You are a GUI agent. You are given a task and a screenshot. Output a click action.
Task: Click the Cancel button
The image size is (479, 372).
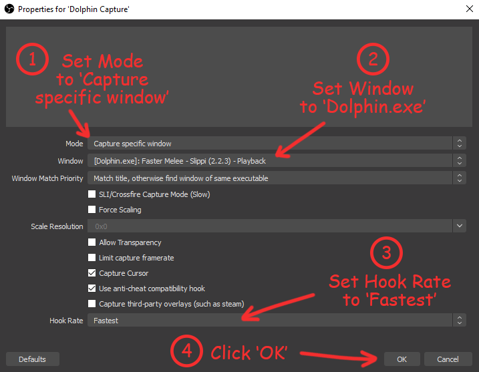[x=448, y=359]
